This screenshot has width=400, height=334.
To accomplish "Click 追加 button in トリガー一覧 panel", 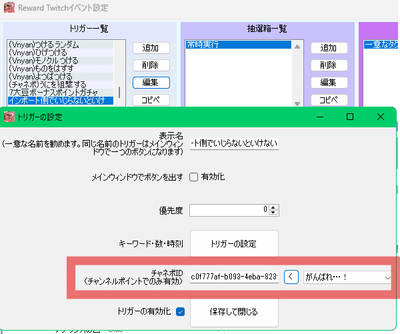I will (151, 48).
